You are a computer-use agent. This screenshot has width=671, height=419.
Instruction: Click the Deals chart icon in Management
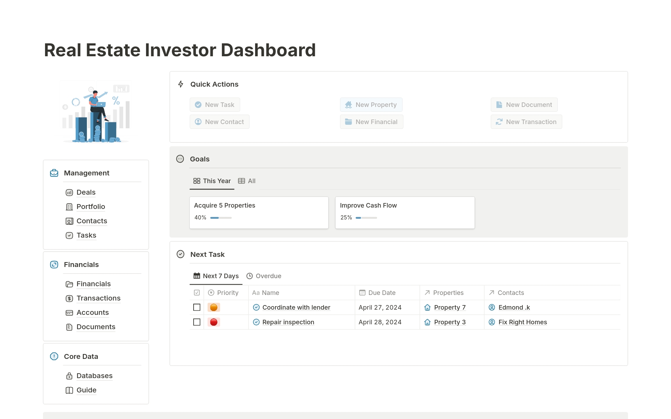69,193
